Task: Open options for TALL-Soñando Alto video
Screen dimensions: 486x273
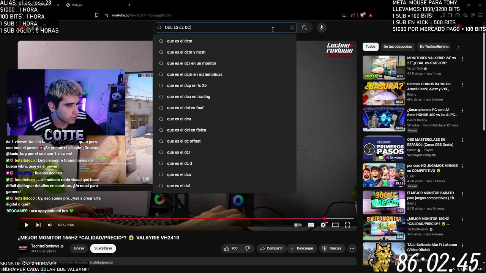Action: [x=462, y=245]
